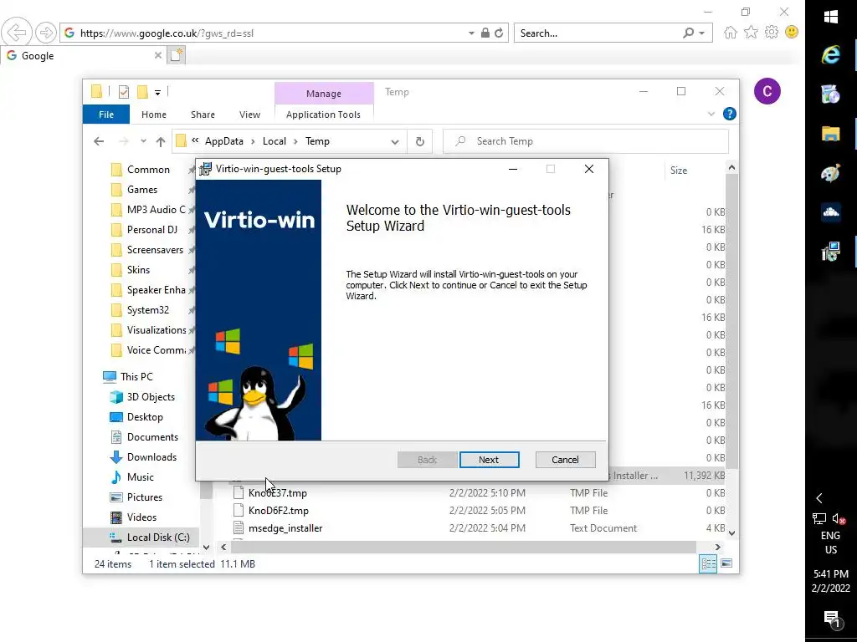Click the security lock icon in address bar

point(485,33)
